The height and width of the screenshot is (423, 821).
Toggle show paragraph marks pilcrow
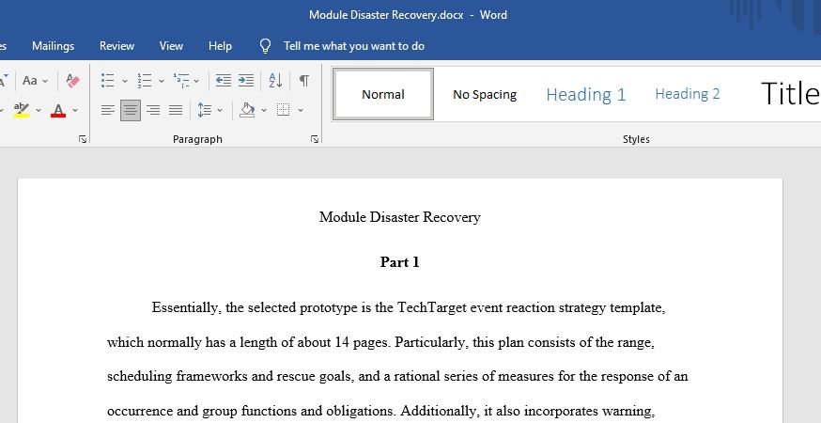(x=303, y=81)
